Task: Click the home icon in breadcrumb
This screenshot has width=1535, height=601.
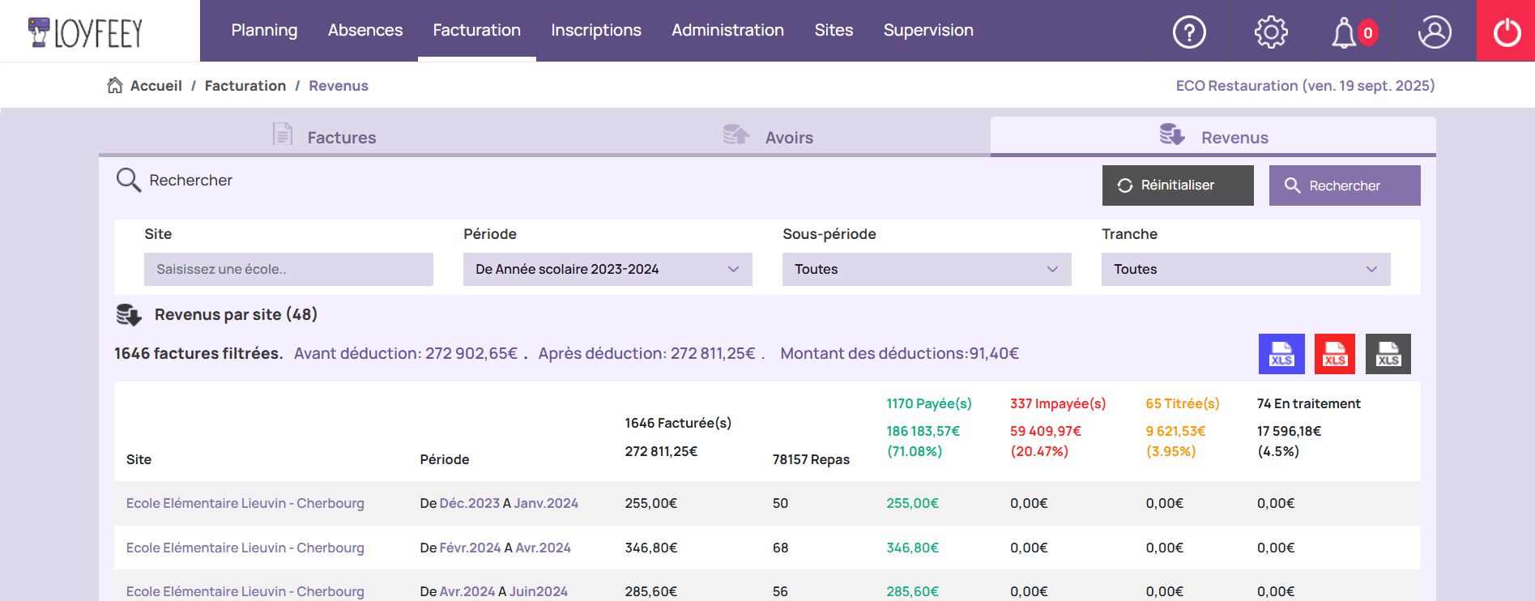Action: (115, 86)
